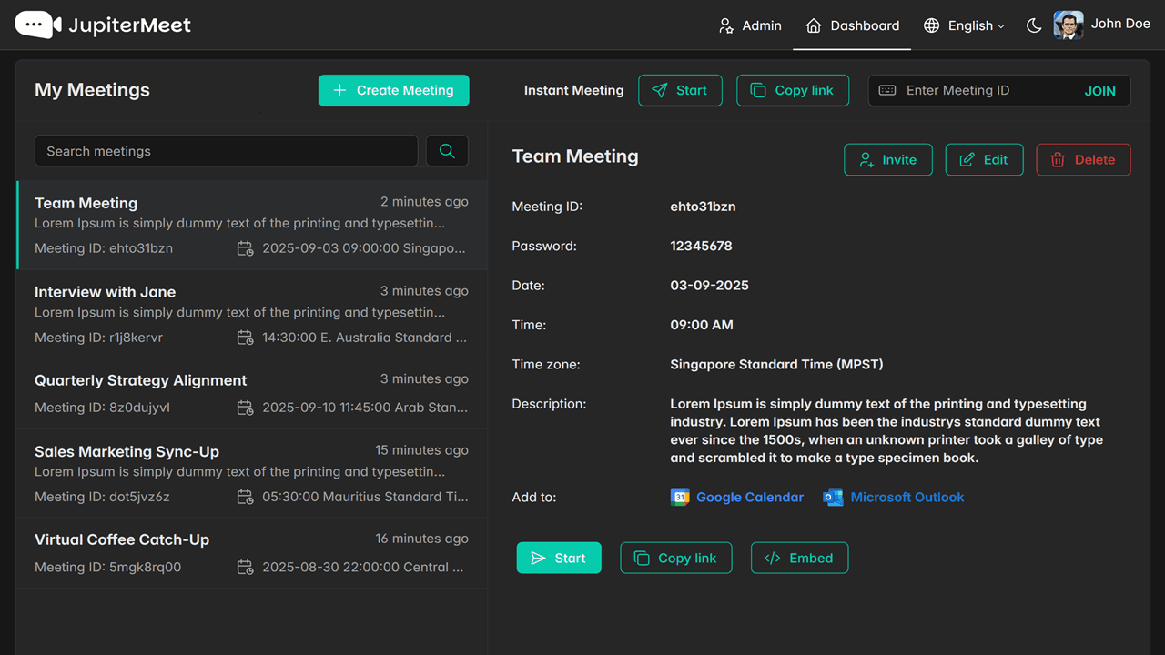Invite people to Team Meeting

point(888,159)
